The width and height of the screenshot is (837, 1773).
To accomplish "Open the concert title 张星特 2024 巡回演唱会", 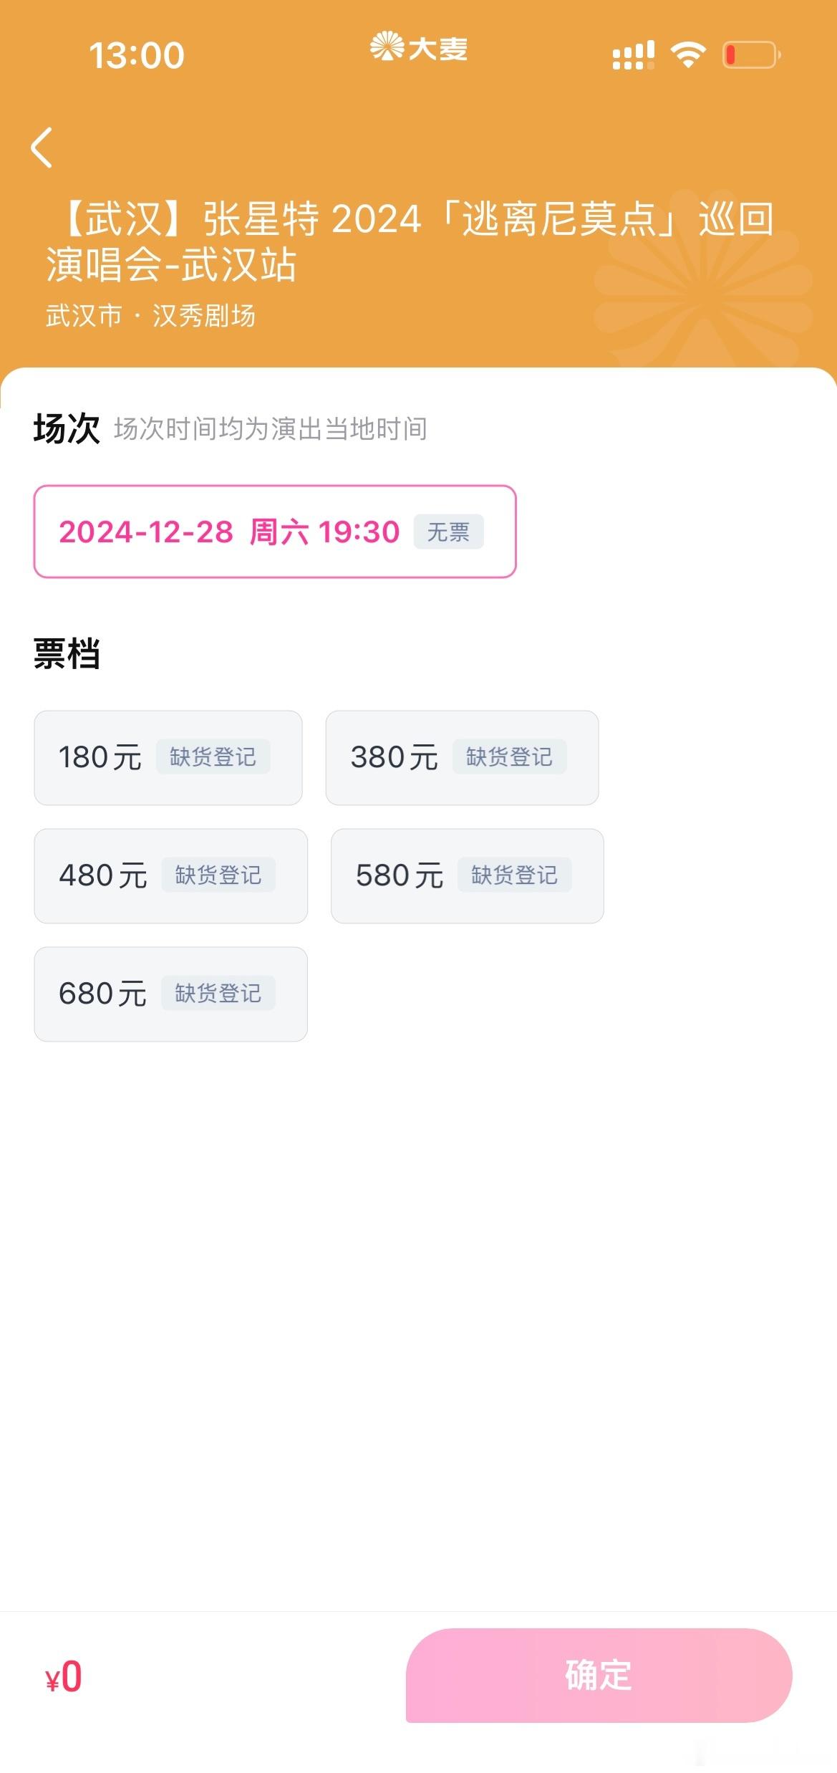I will [411, 241].
